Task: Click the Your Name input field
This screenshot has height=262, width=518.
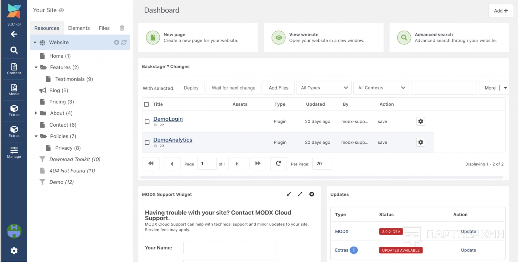Action: pos(230,248)
